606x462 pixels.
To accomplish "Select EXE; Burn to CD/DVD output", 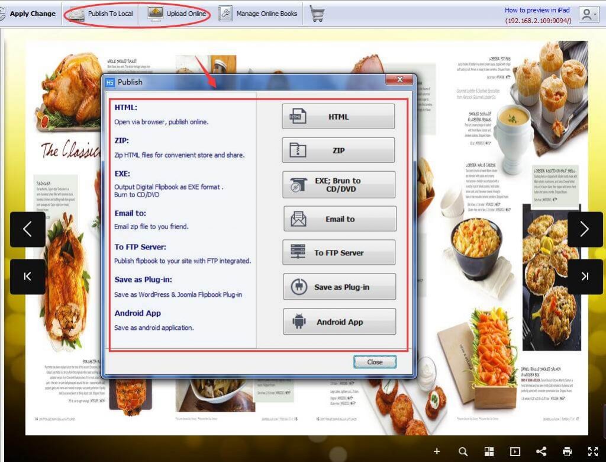I will (x=338, y=185).
